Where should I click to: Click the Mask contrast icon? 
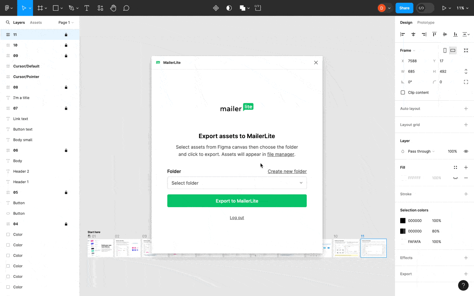tap(229, 8)
